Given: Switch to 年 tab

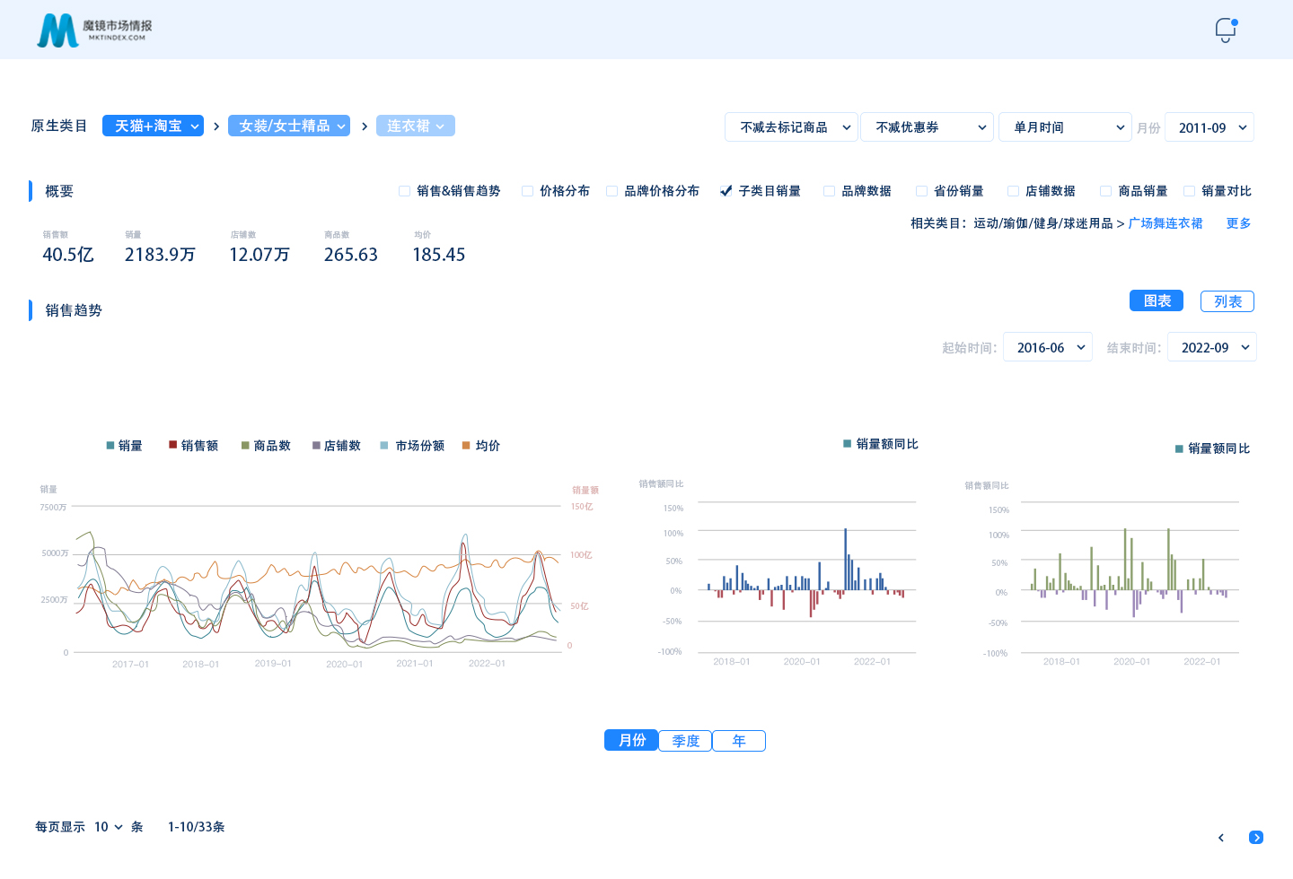Looking at the screenshot, I should pos(738,741).
